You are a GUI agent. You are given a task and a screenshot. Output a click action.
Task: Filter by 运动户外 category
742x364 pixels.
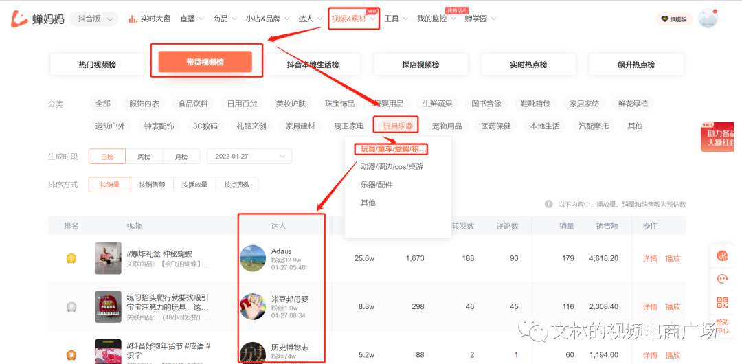coord(110,126)
